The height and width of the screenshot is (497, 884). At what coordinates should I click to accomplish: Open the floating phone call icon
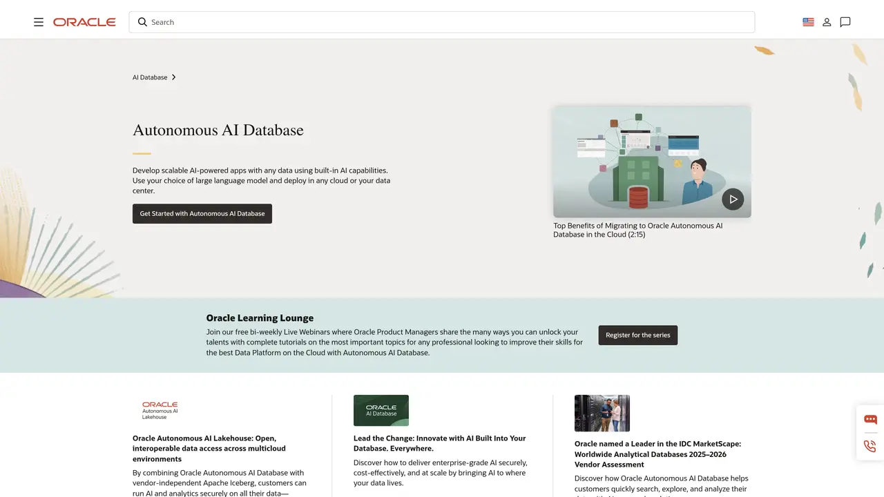tap(870, 446)
